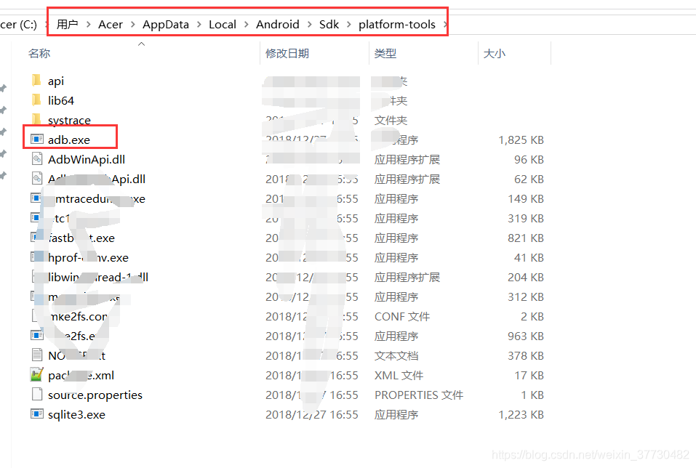Sort by the 修改日期 column header
Image resolution: width=696 pixels, height=468 pixels.
click(x=287, y=53)
